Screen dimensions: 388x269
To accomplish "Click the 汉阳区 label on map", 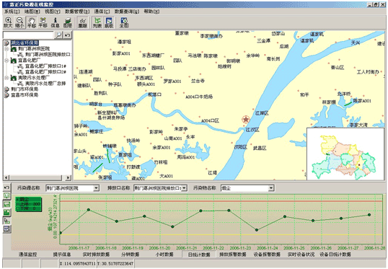I will click(240, 147).
